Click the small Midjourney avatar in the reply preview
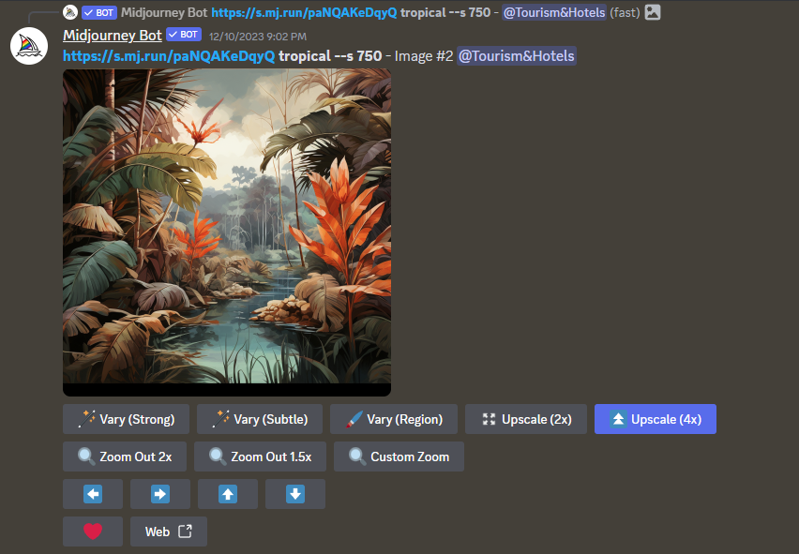This screenshot has height=554, width=799. (x=70, y=12)
